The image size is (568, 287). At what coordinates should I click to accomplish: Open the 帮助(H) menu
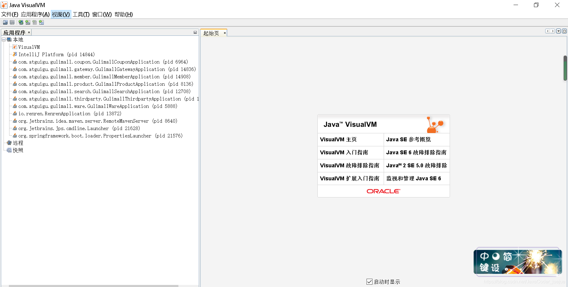click(x=124, y=14)
